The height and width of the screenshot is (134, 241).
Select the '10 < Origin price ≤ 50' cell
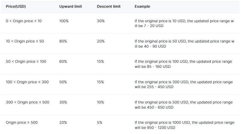tap(25, 41)
